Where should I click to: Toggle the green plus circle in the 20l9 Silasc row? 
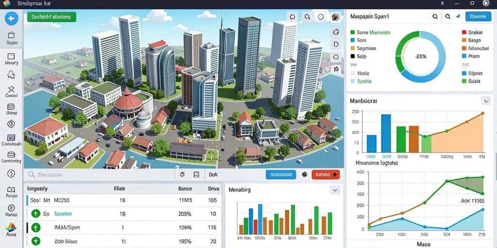pyautogui.click(x=36, y=241)
